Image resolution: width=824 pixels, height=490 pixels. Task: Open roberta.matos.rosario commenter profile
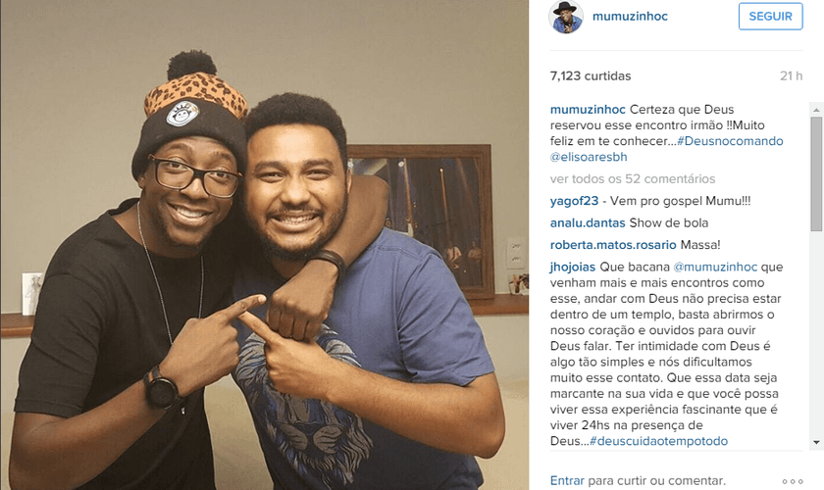613,245
